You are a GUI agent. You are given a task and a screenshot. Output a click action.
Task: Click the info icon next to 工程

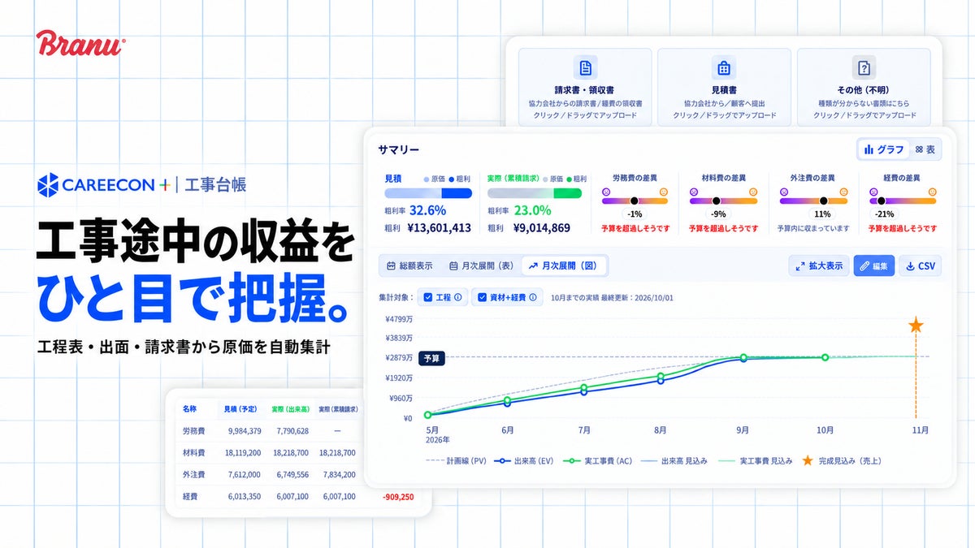[x=457, y=297]
